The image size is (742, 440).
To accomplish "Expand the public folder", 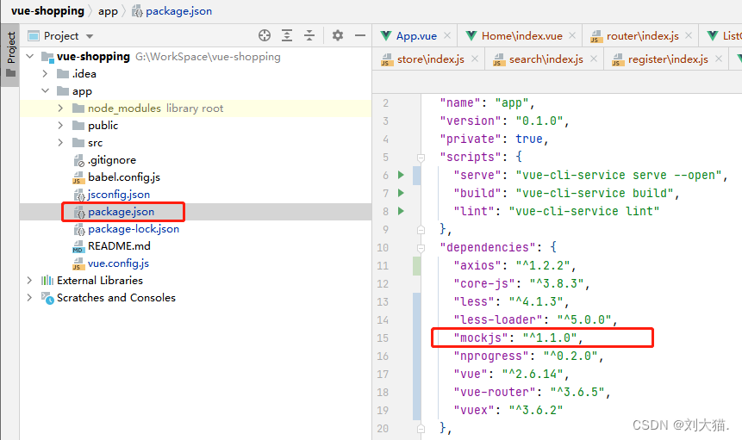I will point(60,125).
